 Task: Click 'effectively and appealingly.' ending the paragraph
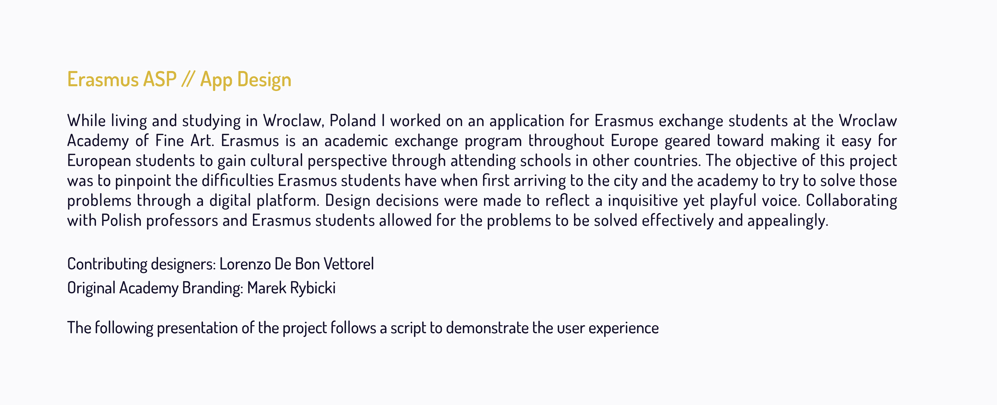(x=735, y=221)
